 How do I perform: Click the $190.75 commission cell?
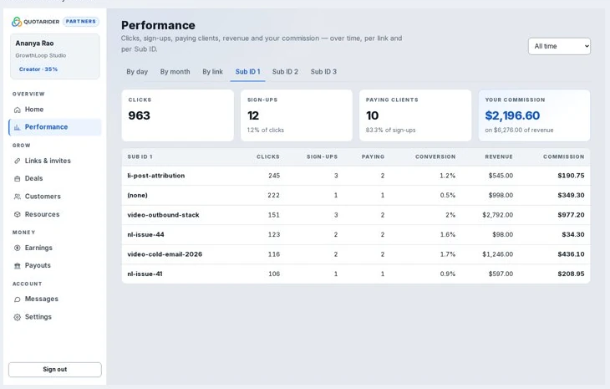pyautogui.click(x=571, y=176)
